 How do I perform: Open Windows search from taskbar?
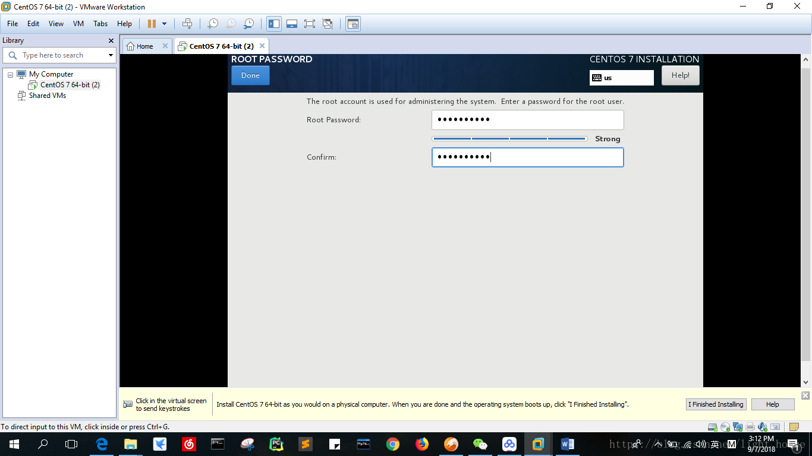(43, 444)
